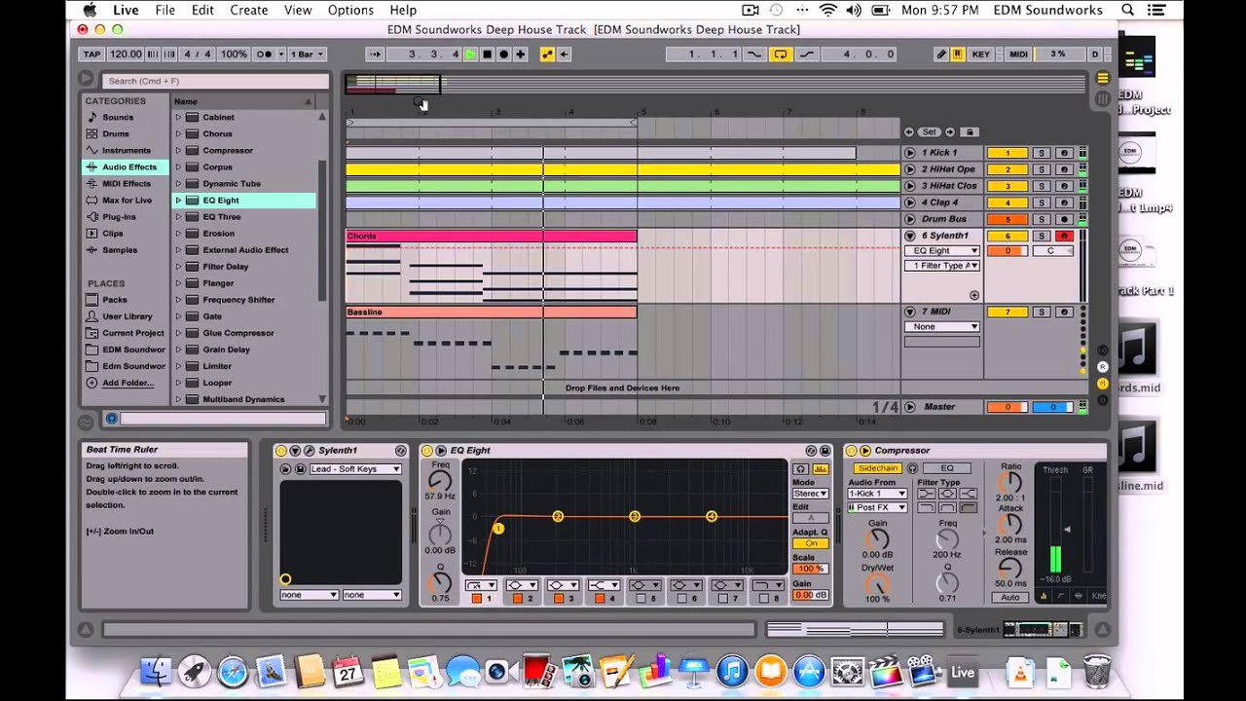Open the MIDI map mode switch
The width and height of the screenshot is (1246, 701).
coord(1018,55)
